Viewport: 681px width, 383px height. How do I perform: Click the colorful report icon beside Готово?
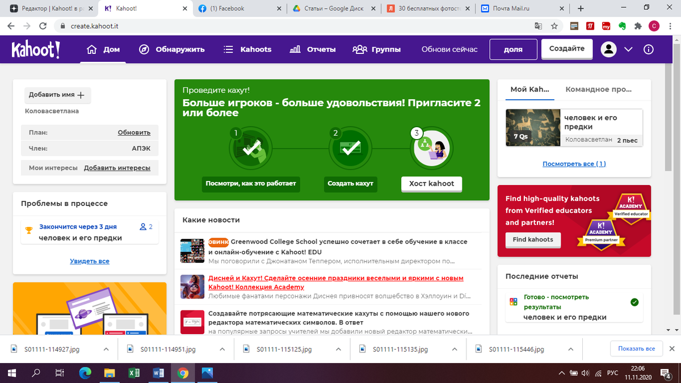tap(514, 302)
